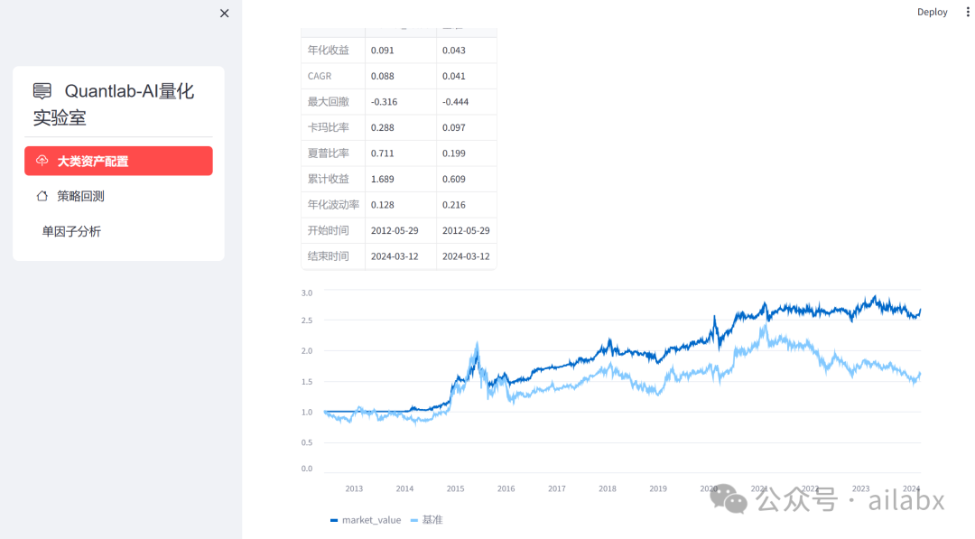Select the 累计收益 cell showing 1.689
The height and width of the screenshot is (539, 975).
click(x=383, y=179)
